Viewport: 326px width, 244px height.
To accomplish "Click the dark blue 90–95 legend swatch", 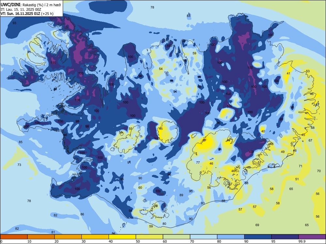I will click(258, 237).
